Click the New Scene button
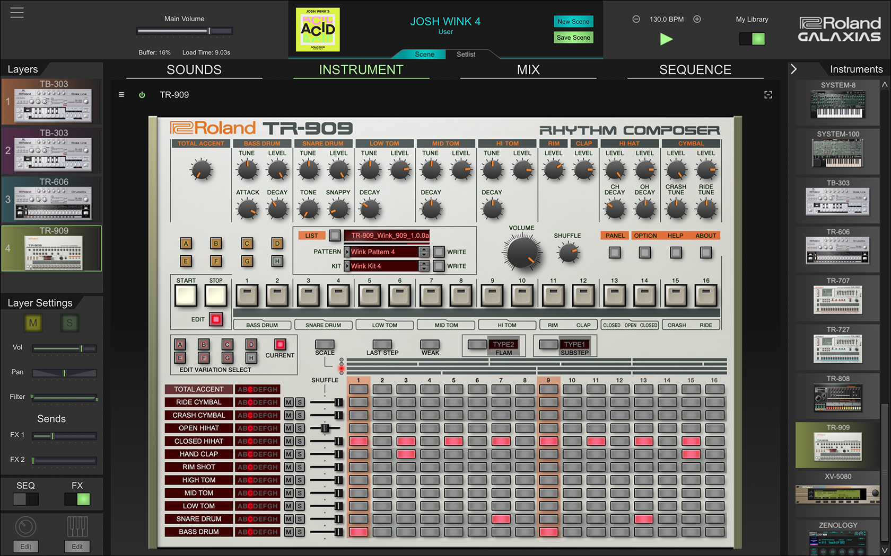The image size is (891, 556). point(573,22)
